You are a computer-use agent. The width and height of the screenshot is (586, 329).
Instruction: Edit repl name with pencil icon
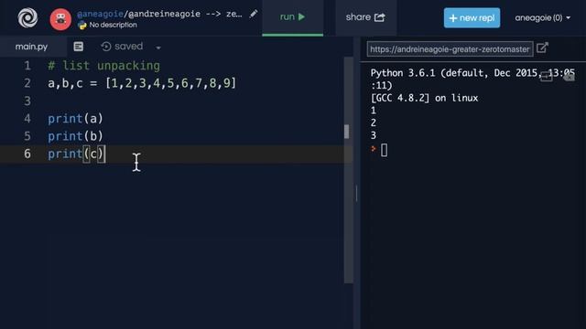(254, 15)
